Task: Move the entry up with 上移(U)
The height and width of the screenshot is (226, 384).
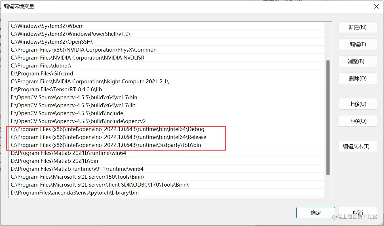Action: 358,104
